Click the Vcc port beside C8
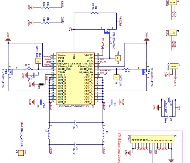The width and height of the screenshot is (190, 163). tap(178, 108)
